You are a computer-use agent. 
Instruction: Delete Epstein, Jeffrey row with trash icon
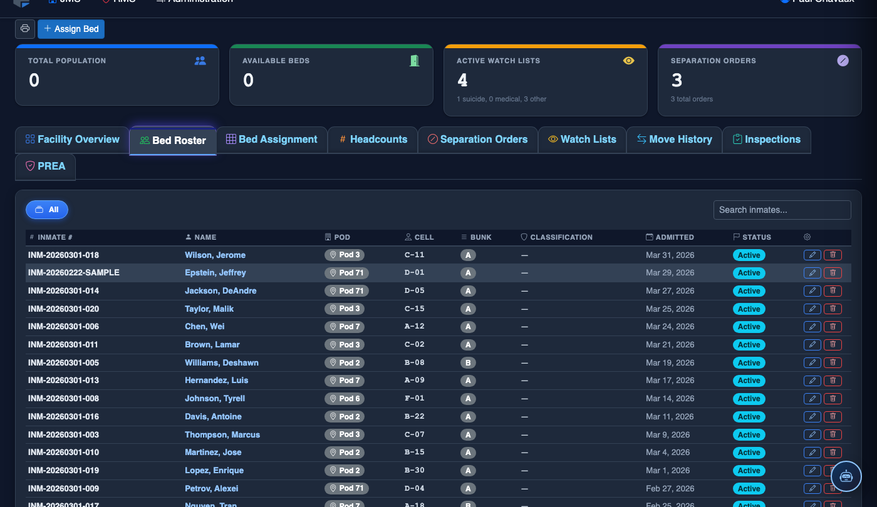[x=833, y=273]
